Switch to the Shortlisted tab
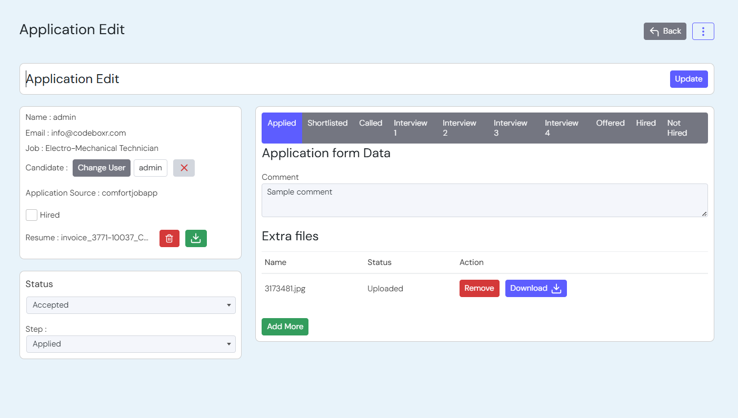Viewport: 738px width, 418px height. coord(327,123)
